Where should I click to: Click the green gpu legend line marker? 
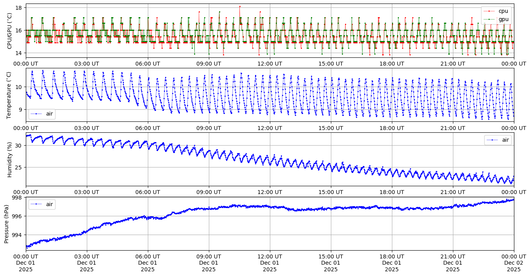pos(489,19)
